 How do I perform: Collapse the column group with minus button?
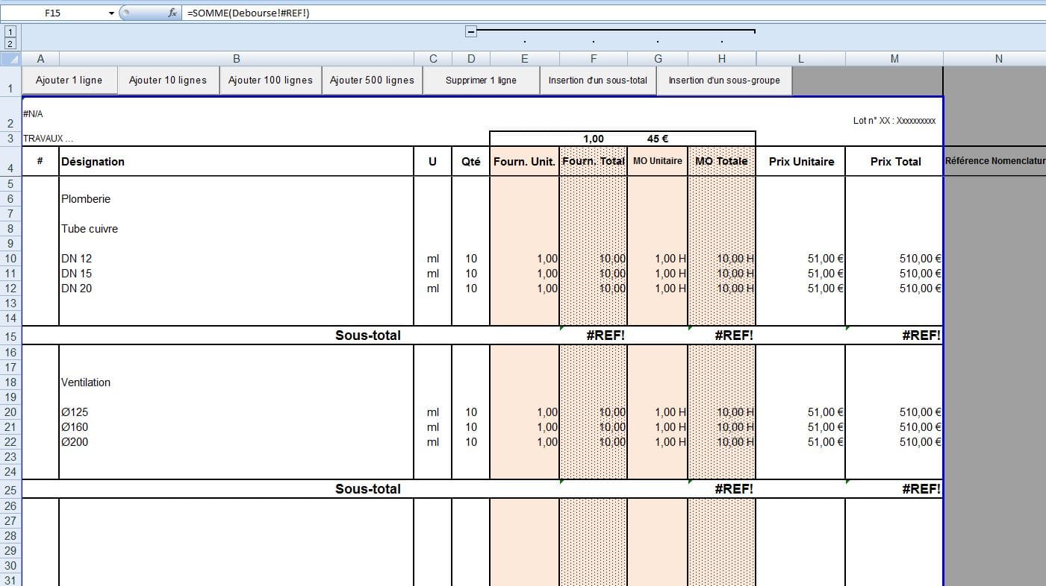click(471, 31)
